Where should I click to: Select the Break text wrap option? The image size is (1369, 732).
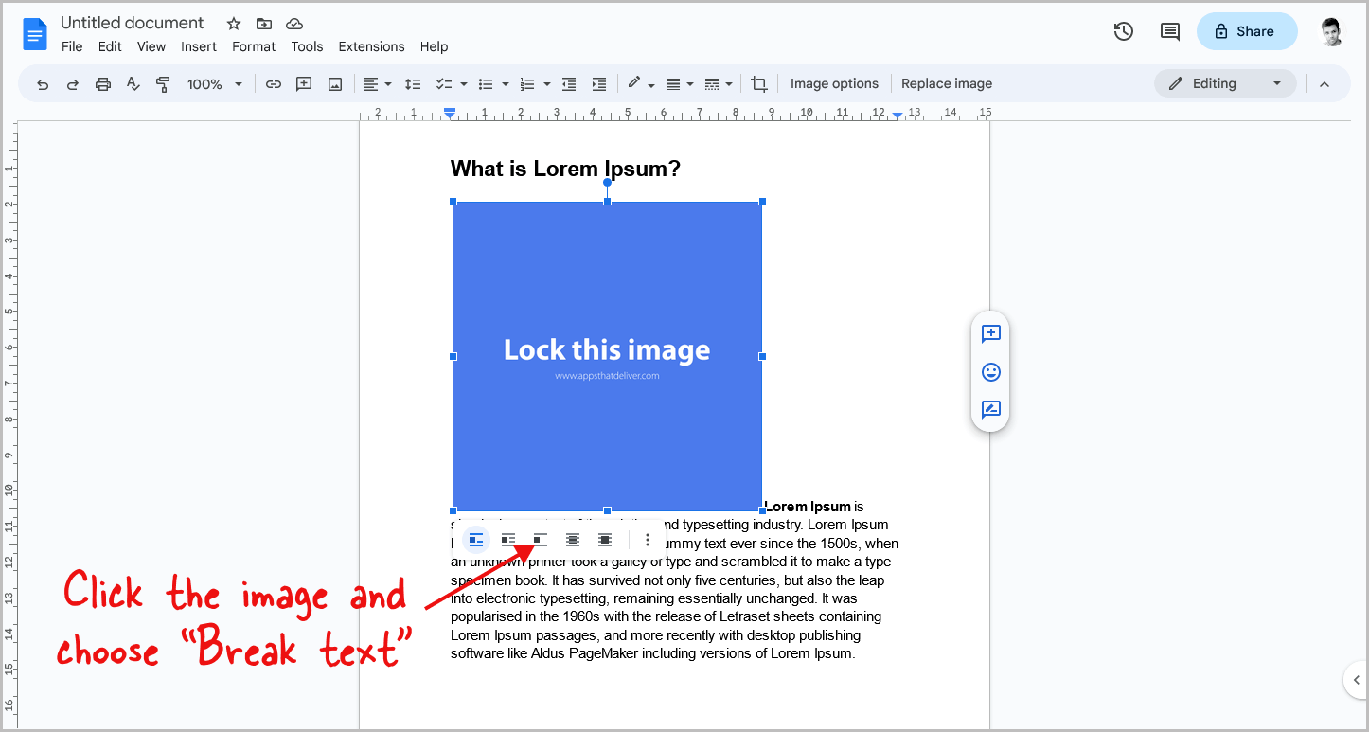[x=539, y=539]
